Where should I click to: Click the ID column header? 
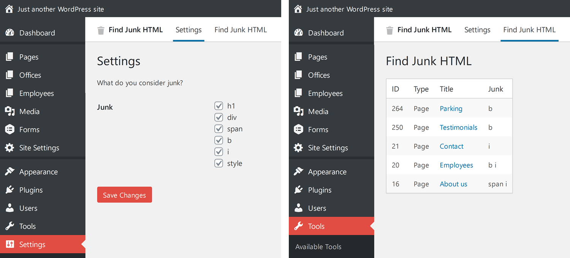point(396,89)
